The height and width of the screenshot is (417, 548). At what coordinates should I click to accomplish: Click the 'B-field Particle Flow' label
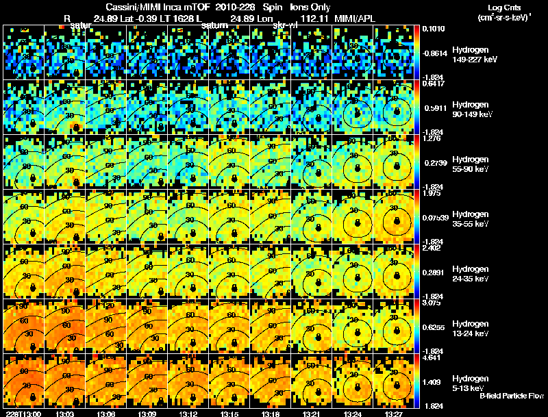(512, 396)
